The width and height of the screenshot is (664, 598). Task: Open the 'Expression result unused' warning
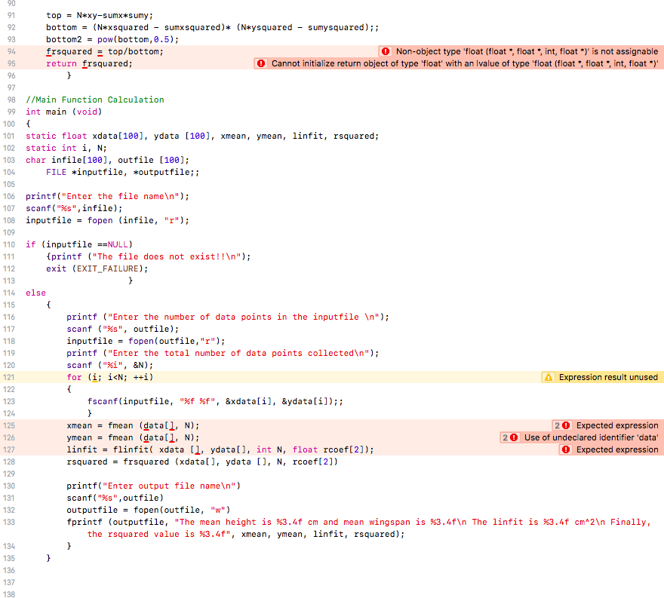coord(608,377)
